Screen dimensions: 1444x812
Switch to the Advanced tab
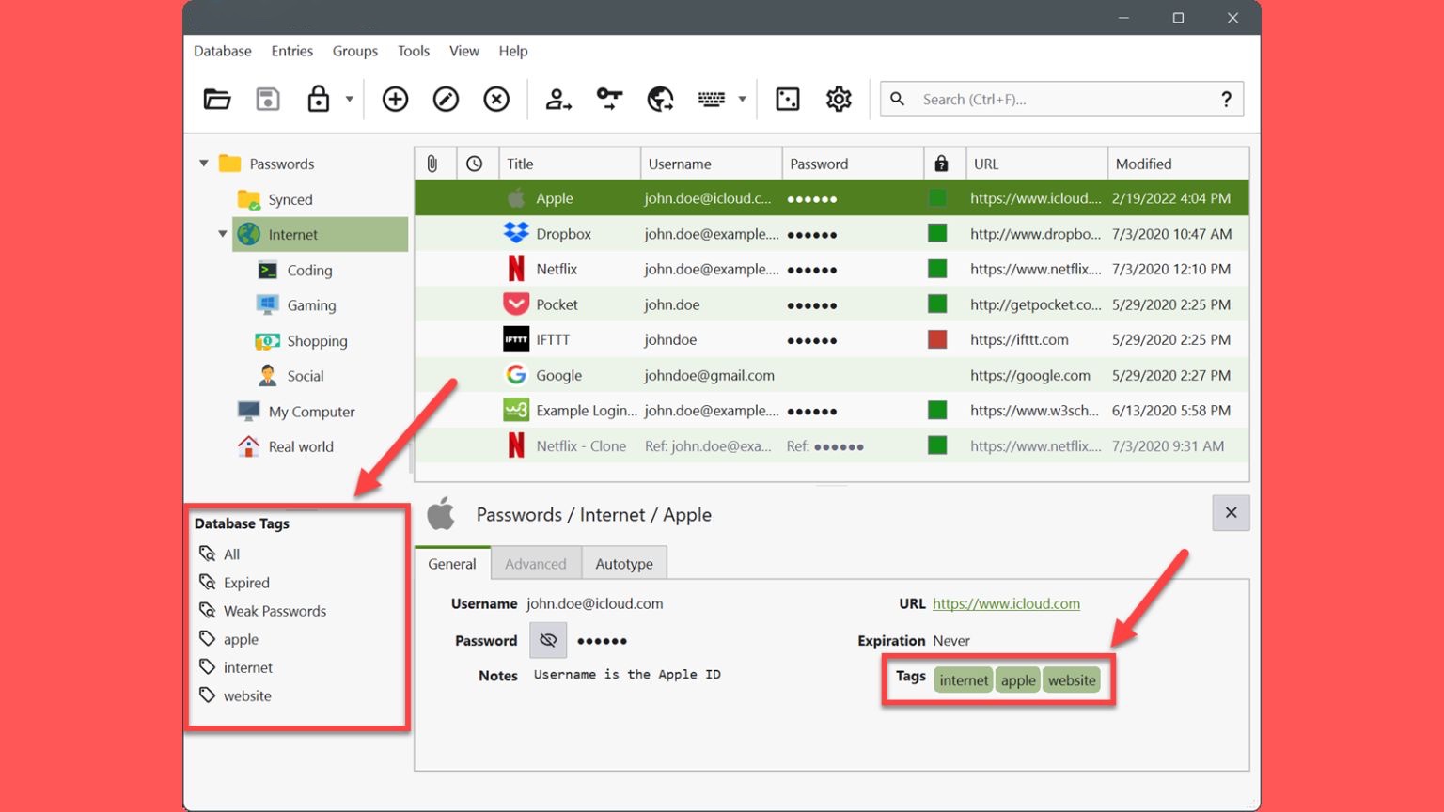(536, 564)
